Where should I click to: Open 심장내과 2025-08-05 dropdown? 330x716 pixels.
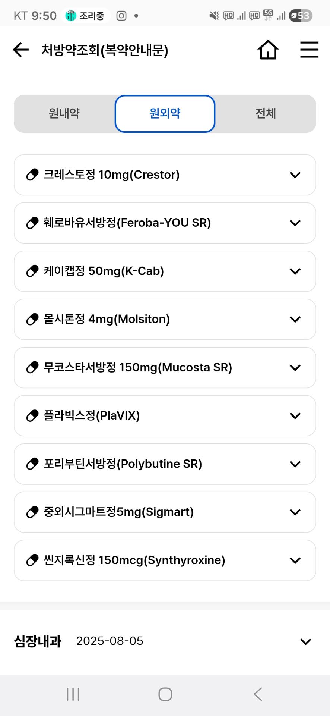click(305, 641)
